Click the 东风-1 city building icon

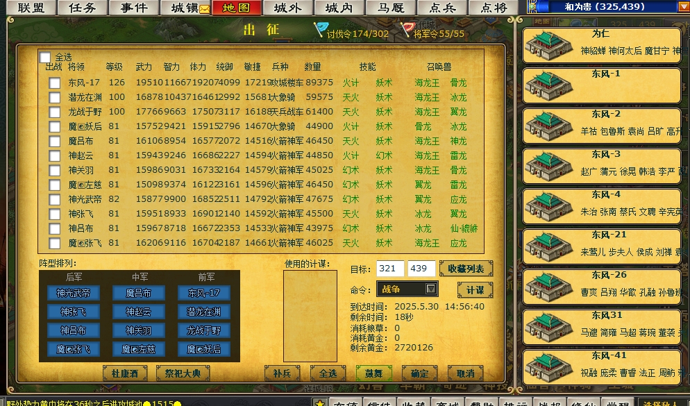[549, 86]
